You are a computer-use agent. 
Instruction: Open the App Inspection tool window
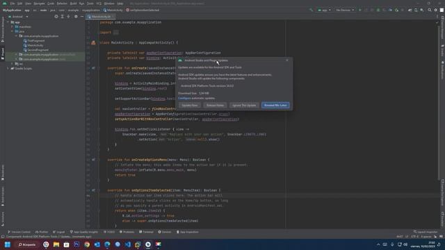(x=188, y=232)
